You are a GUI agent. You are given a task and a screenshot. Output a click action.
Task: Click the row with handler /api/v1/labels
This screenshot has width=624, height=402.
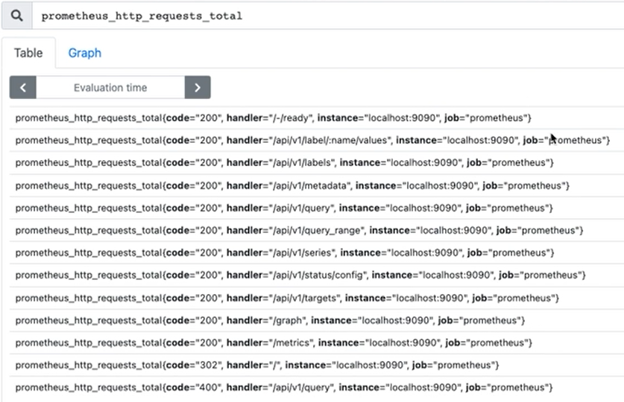pyautogui.click(x=284, y=162)
